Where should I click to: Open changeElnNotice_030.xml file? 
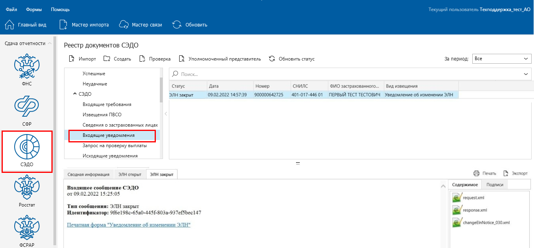pyautogui.click(x=481, y=223)
